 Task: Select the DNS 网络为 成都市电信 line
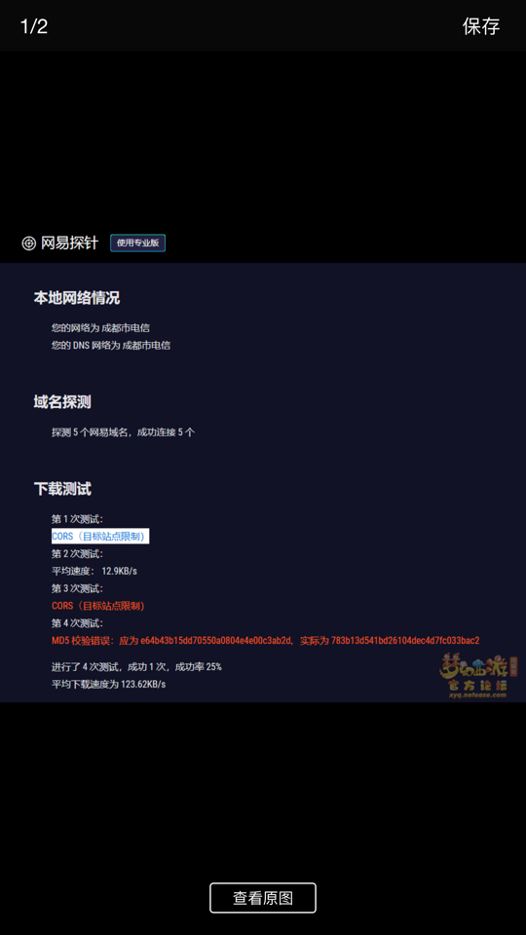pos(111,345)
